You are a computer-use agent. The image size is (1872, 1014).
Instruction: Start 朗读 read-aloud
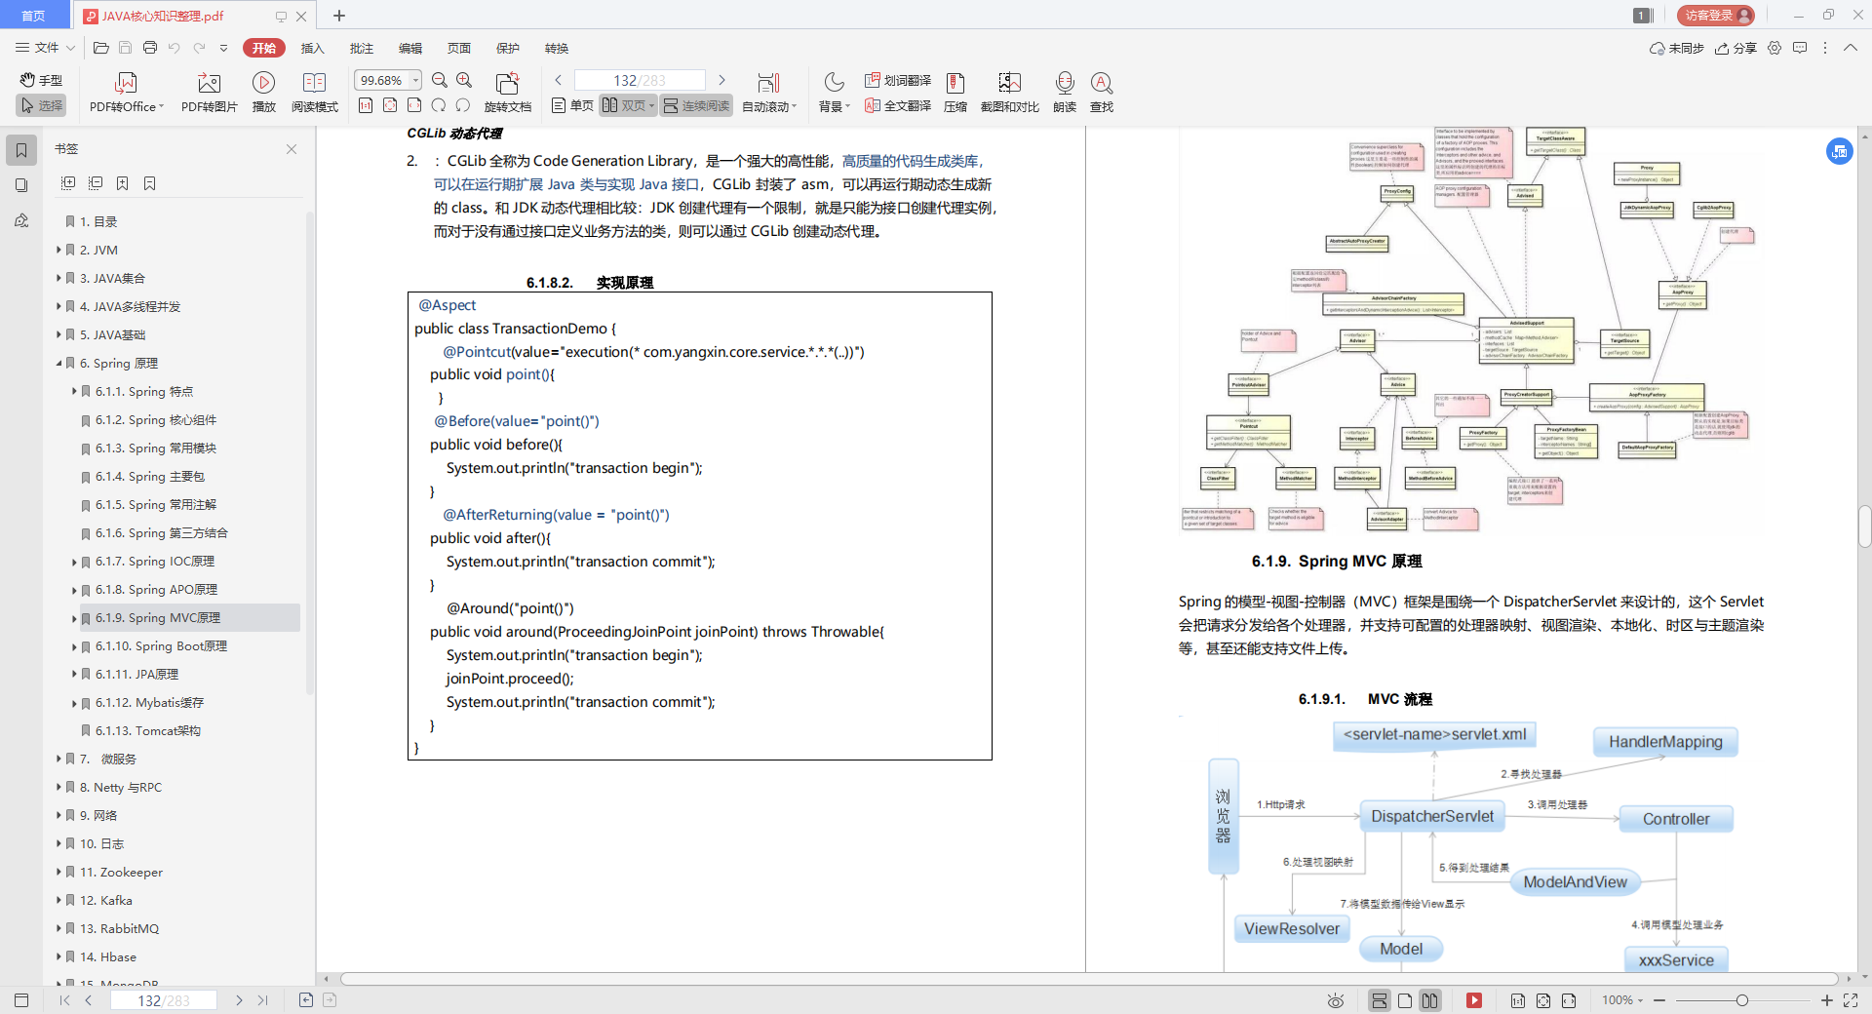[x=1064, y=93]
